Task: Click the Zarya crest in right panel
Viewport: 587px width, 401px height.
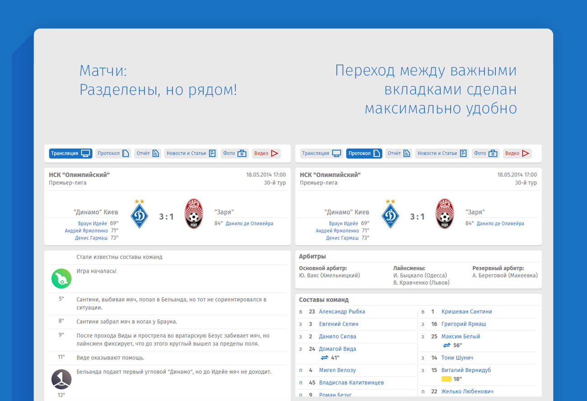Action: click(x=445, y=214)
